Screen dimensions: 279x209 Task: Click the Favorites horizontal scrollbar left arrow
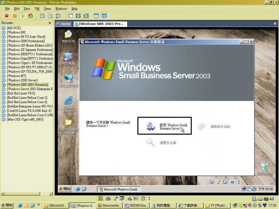click(2, 194)
